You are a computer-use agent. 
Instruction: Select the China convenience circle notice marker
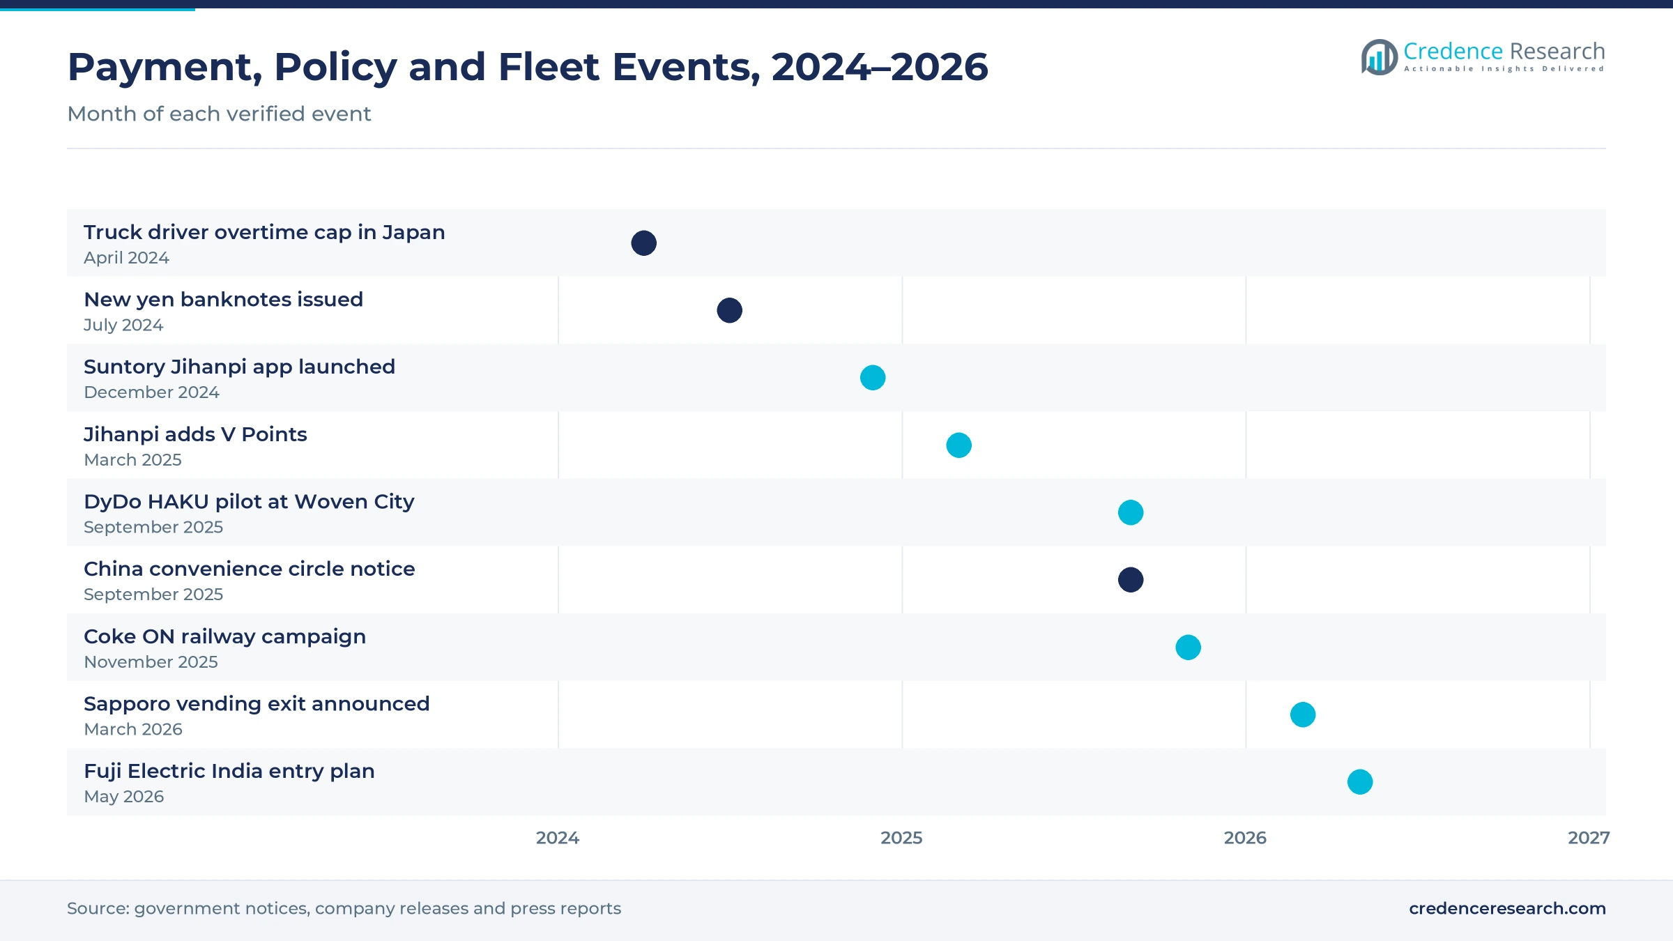coord(1131,580)
